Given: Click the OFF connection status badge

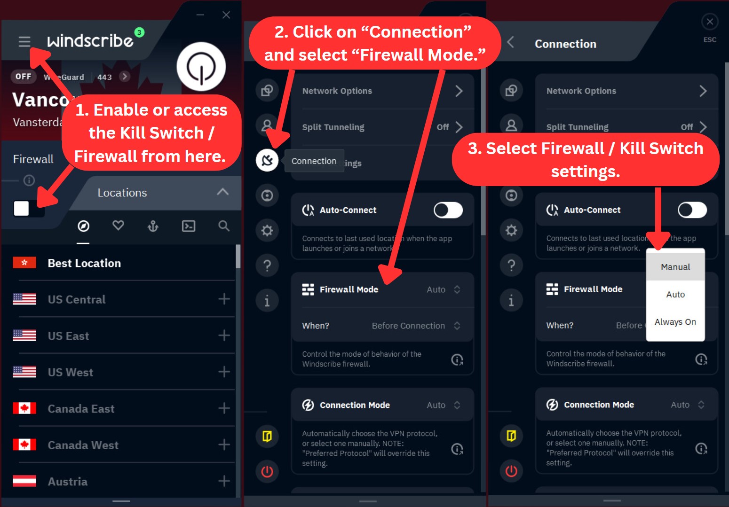Looking at the screenshot, I should 24,77.
